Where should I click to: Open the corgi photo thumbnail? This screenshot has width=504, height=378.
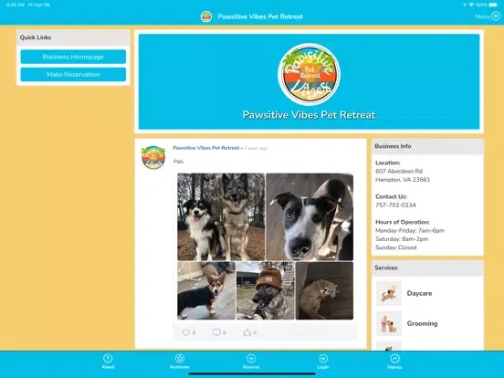(x=206, y=290)
